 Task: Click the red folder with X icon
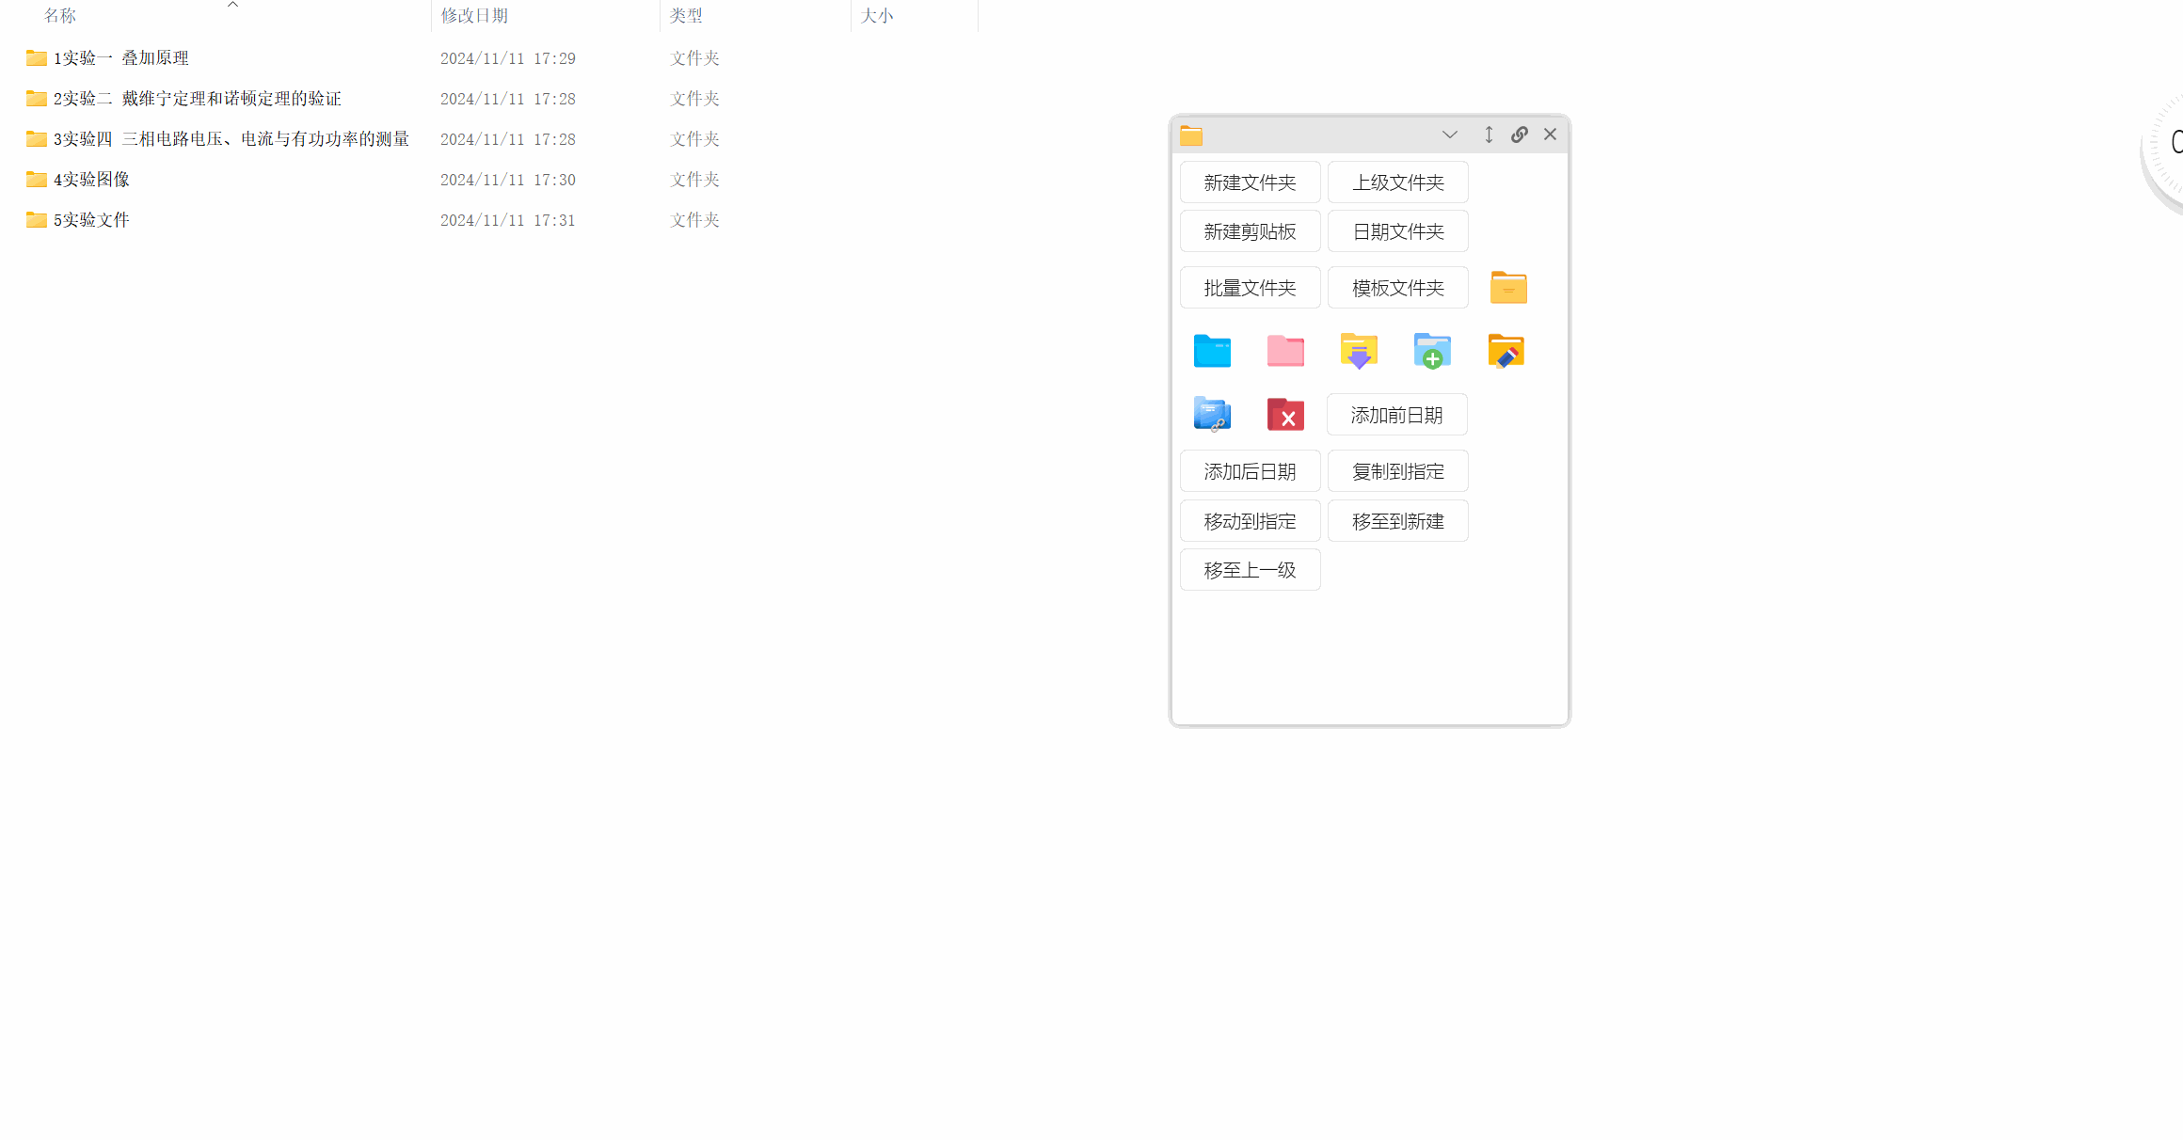click(x=1285, y=414)
